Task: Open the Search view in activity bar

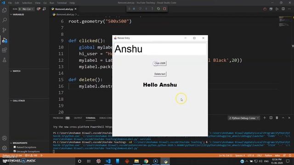Action: point(4,20)
